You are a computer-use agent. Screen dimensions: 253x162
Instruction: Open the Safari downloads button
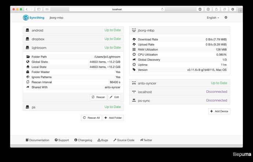click(x=232, y=9)
